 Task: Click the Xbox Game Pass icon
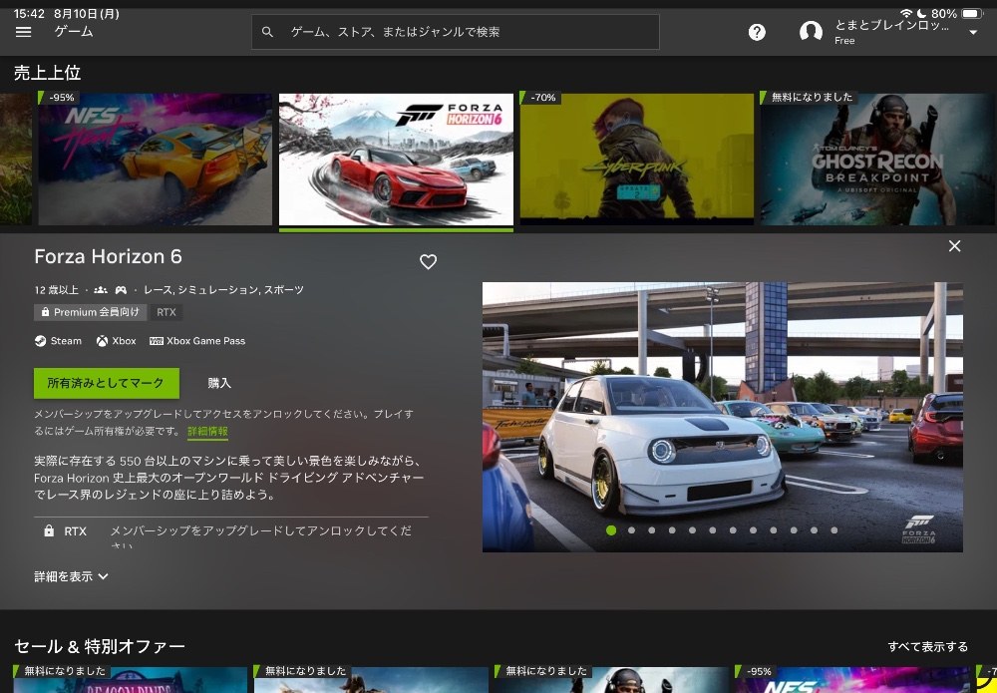[x=156, y=341]
